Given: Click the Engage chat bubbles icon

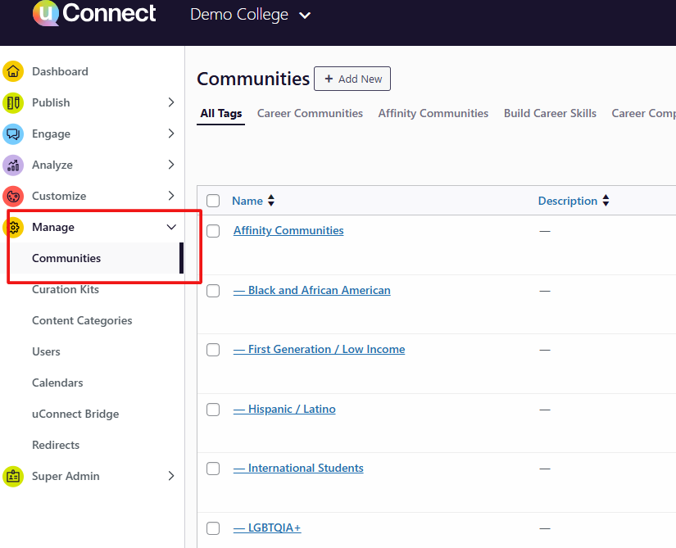Looking at the screenshot, I should point(13,134).
